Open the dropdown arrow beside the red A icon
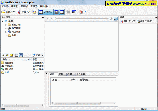Viewport: 158px width, 111px height. coord(86,12)
